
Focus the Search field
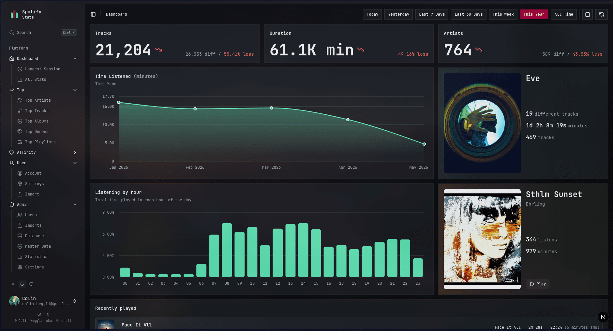click(43, 33)
